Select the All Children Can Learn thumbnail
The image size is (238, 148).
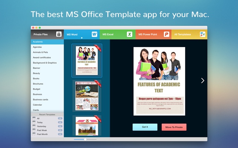(x=87, y=96)
